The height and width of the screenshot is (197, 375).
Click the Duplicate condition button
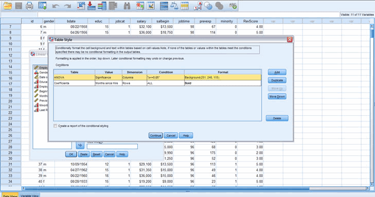click(277, 80)
